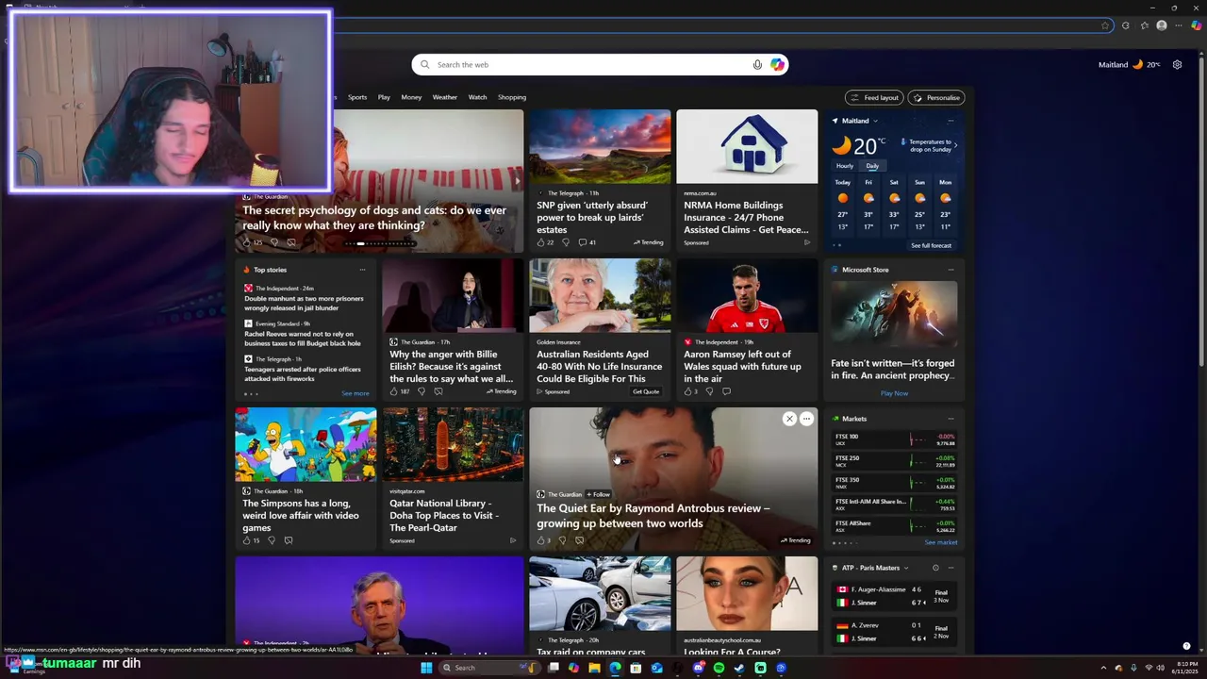Open the Sports tab
Screen dimensions: 1207x679
[x=357, y=97]
